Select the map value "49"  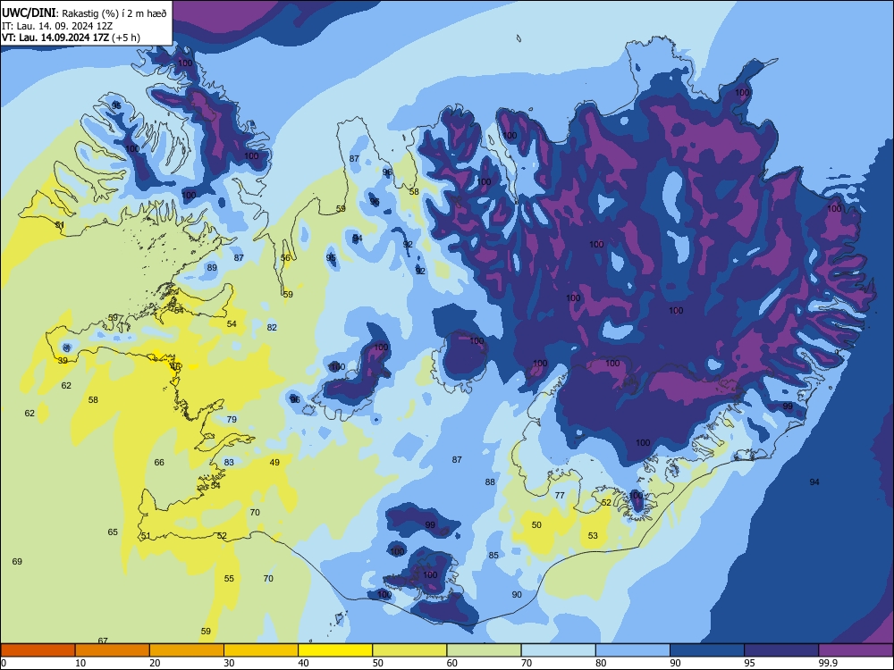pyautogui.click(x=274, y=462)
